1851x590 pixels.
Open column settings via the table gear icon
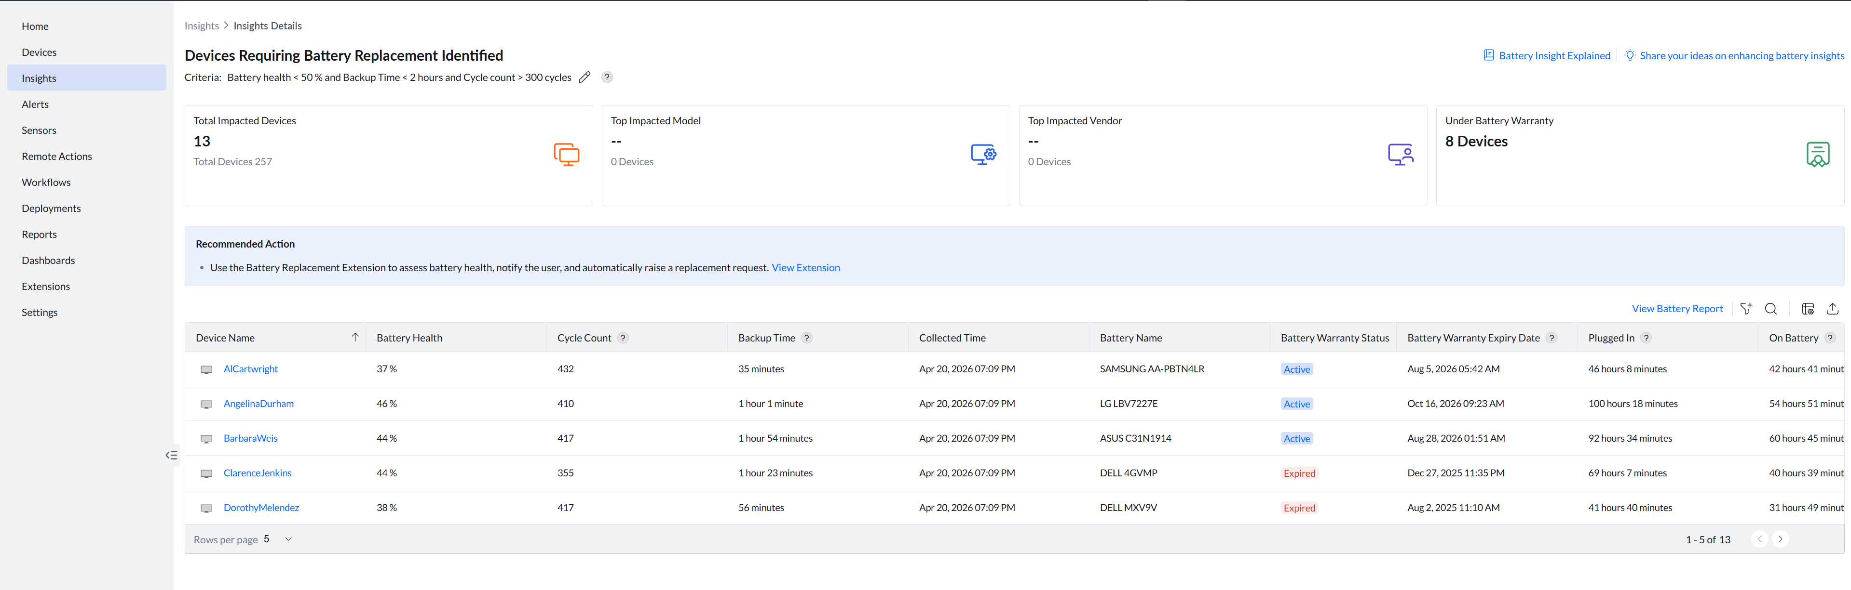(1808, 309)
